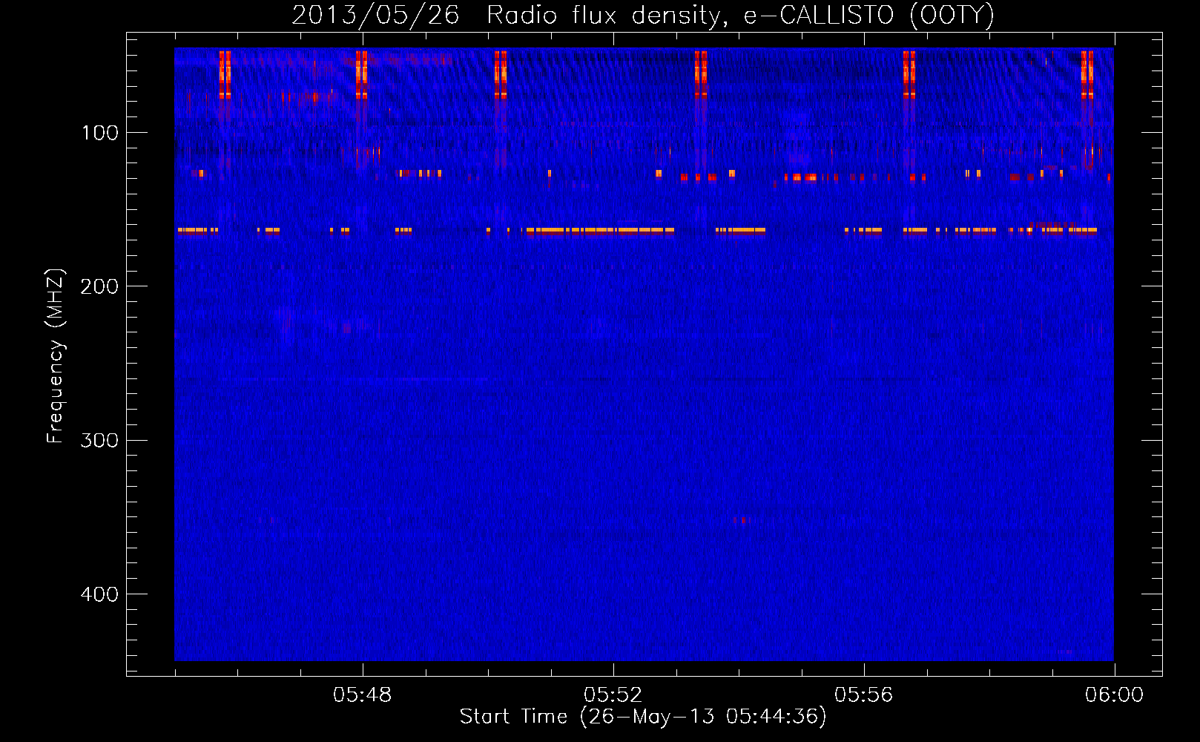1200x742 pixels.
Task: Click the 400 frequency tick label
Action: (x=99, y=594)
